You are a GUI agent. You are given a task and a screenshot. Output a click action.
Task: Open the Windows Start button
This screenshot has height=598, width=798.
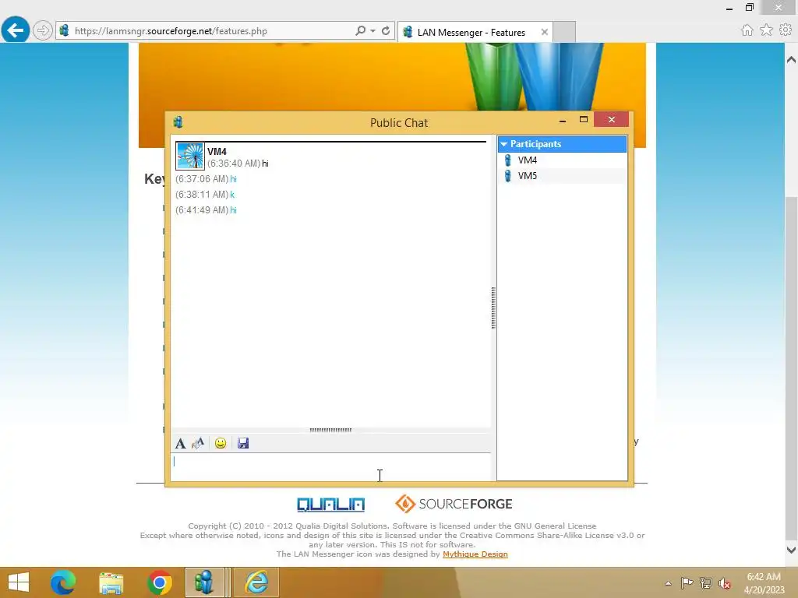[x=19, y=582]
